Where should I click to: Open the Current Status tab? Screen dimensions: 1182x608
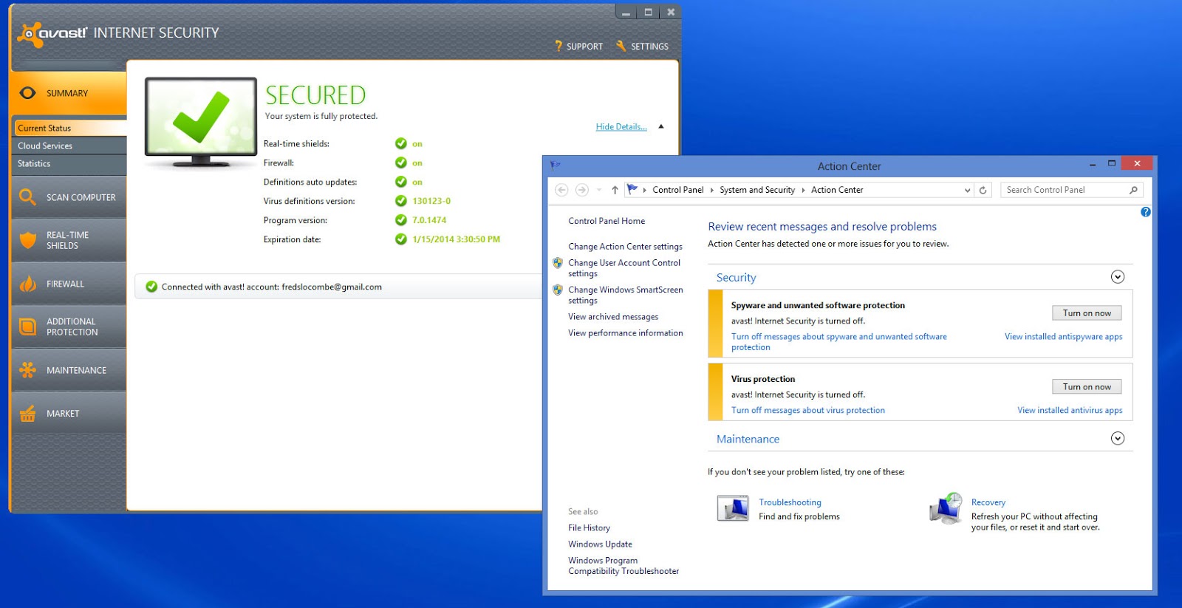coord(69,128)
